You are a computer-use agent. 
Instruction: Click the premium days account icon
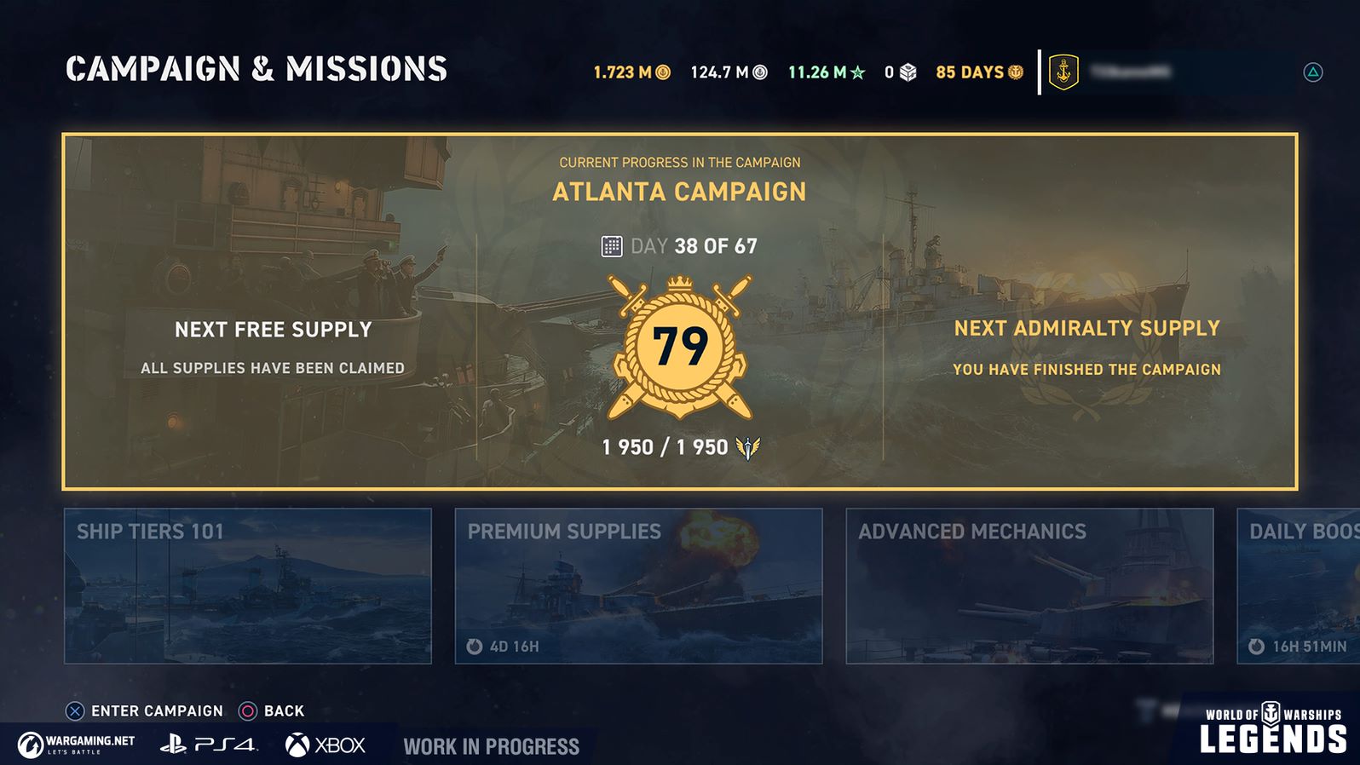pyautogui.click(x=1016, y=72)
